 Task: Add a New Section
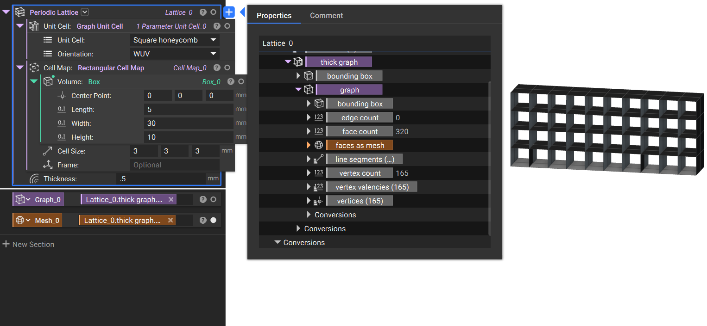[28, 244]
